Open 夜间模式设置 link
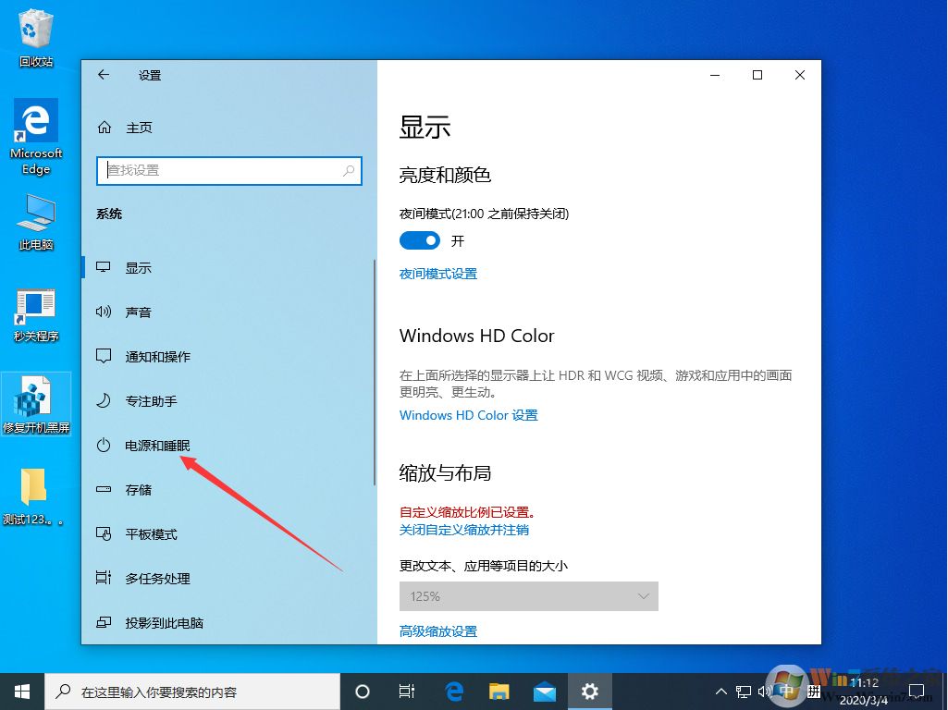The height and width of the screenshot is (710, 948). [x=437, y=273]
